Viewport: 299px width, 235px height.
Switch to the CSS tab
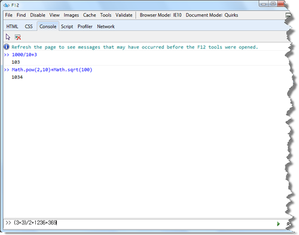point(29,26)
